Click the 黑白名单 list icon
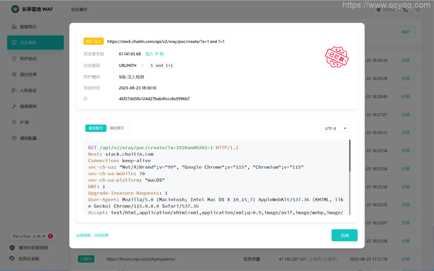The height and width of the screenshot is (271, 434). [14, 75]
